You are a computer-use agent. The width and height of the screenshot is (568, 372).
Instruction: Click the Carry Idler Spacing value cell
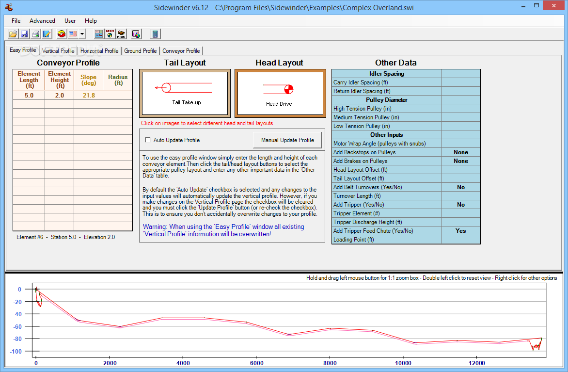click(460, 82)
